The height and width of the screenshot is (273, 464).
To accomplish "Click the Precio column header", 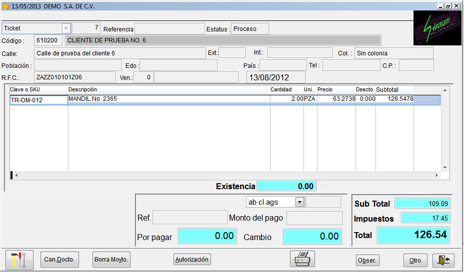I will coord(336,89).
